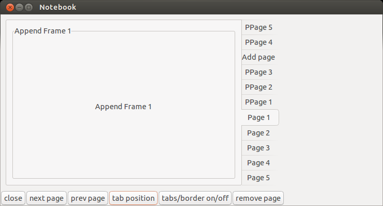The height and width of the screenshot is (206, 383).
Task: Change tabs with tab position button
Action: point(133,198)
